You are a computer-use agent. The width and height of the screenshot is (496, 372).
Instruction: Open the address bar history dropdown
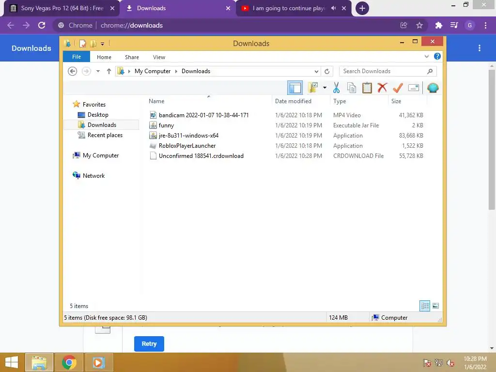click(x=316, y=72)
